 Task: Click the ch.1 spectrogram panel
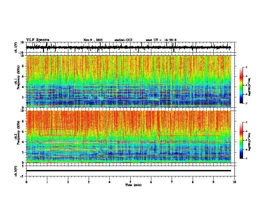129,81
